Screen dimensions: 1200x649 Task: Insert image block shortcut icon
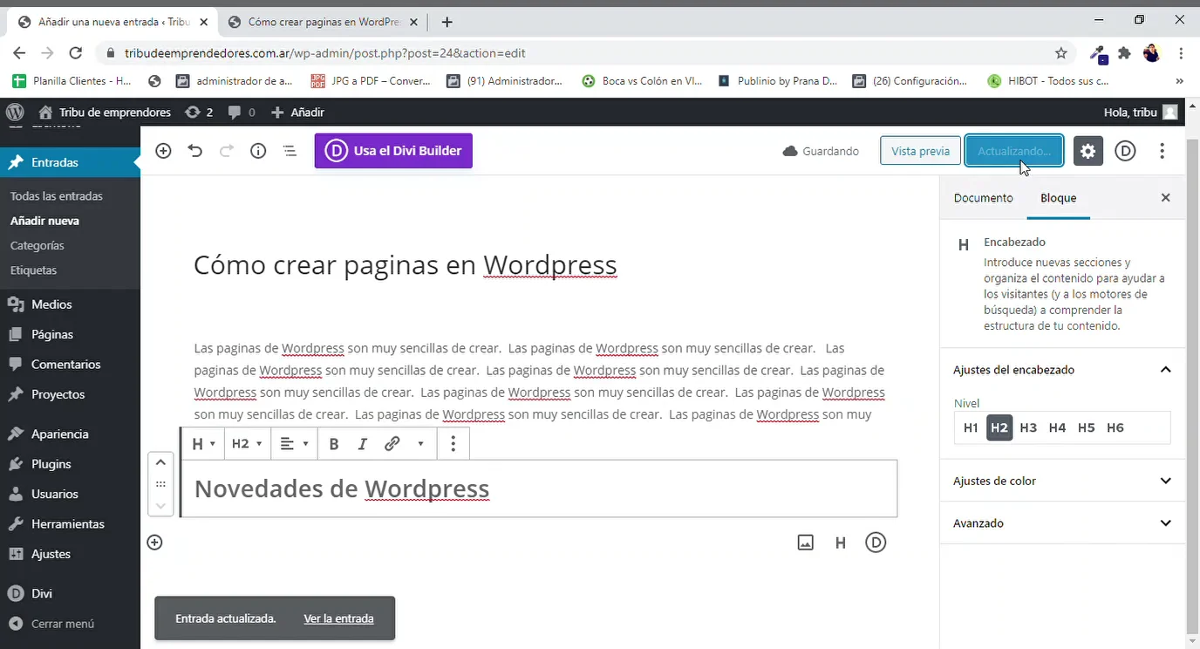(806, 543)
